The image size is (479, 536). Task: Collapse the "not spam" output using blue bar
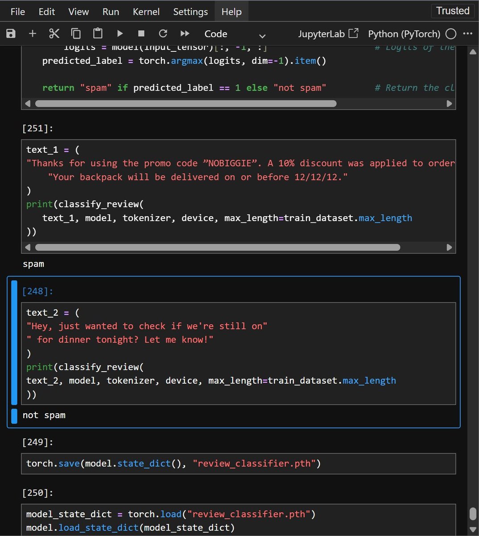14,415
